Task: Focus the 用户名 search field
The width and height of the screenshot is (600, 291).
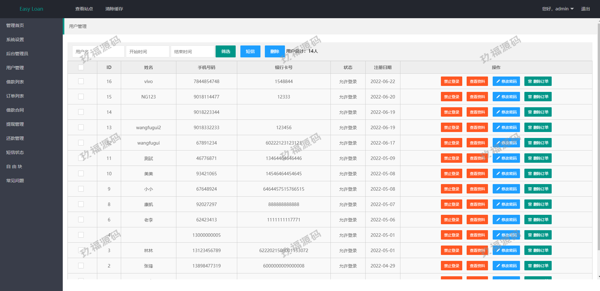Action: [98, 51]
